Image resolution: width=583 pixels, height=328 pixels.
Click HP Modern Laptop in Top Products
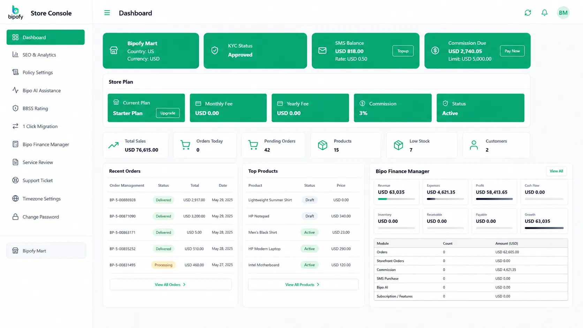(264, 249)
